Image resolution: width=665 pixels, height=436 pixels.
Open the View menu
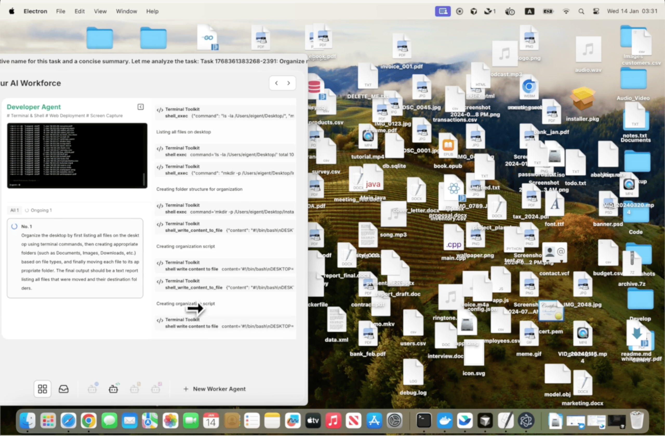tap(100, 11)
